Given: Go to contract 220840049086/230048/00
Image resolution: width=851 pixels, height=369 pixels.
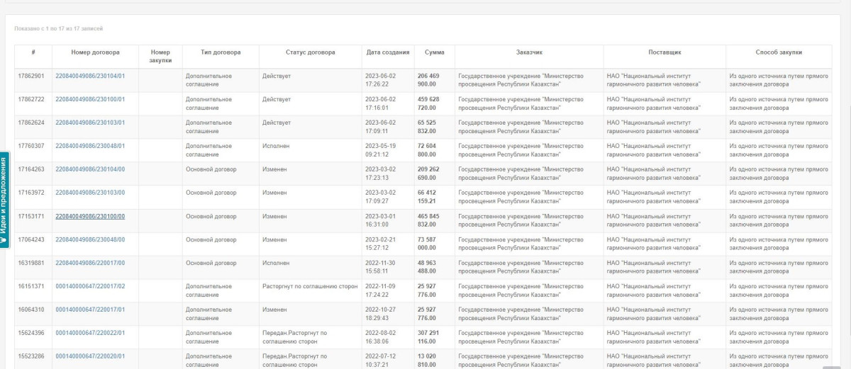Looking at the screenshot, I should tap(90, 240).
